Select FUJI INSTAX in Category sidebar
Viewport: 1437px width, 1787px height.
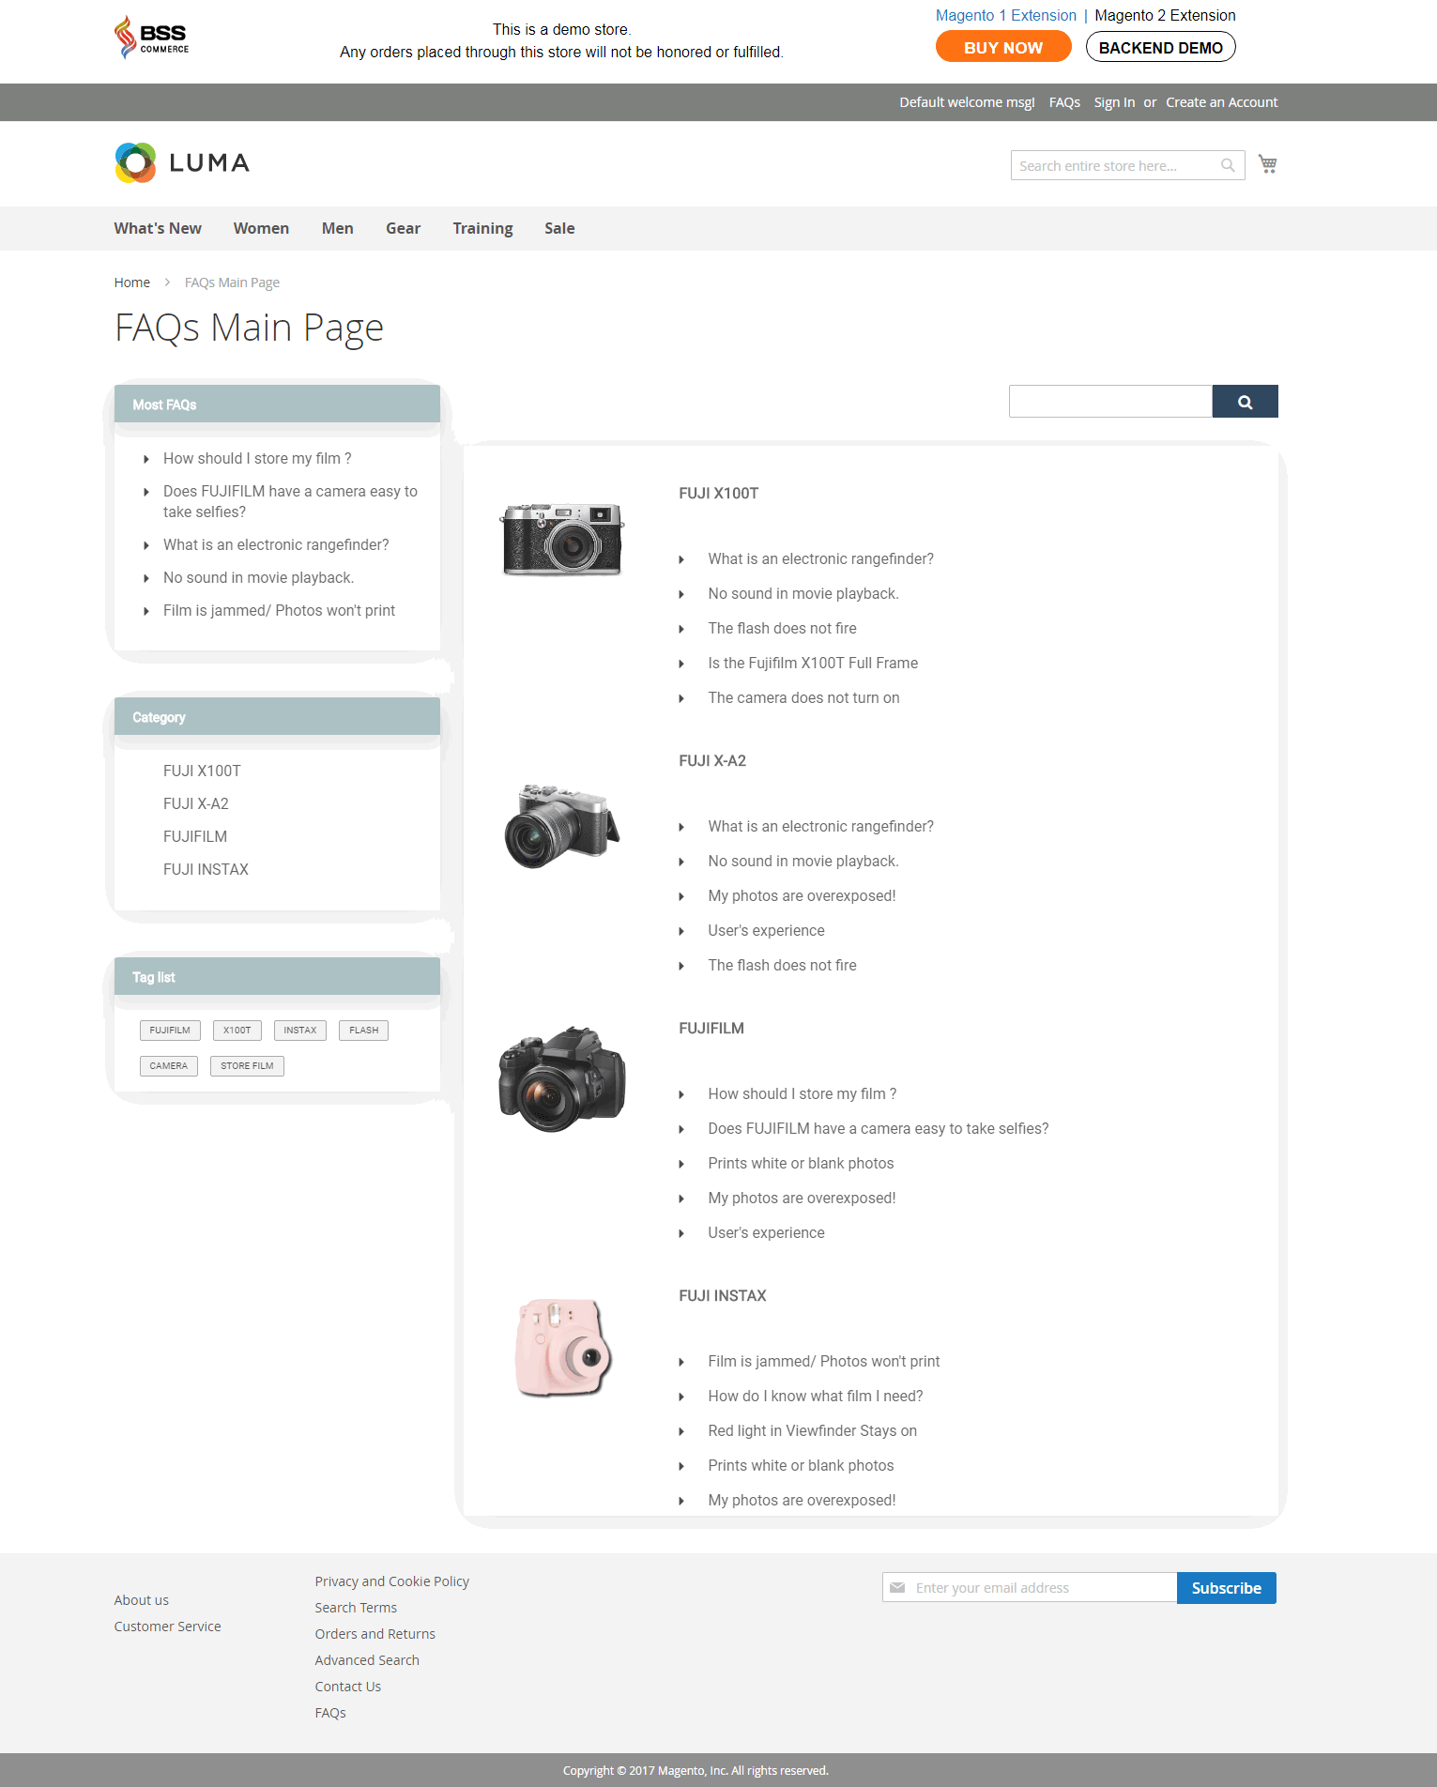[206, 869]
